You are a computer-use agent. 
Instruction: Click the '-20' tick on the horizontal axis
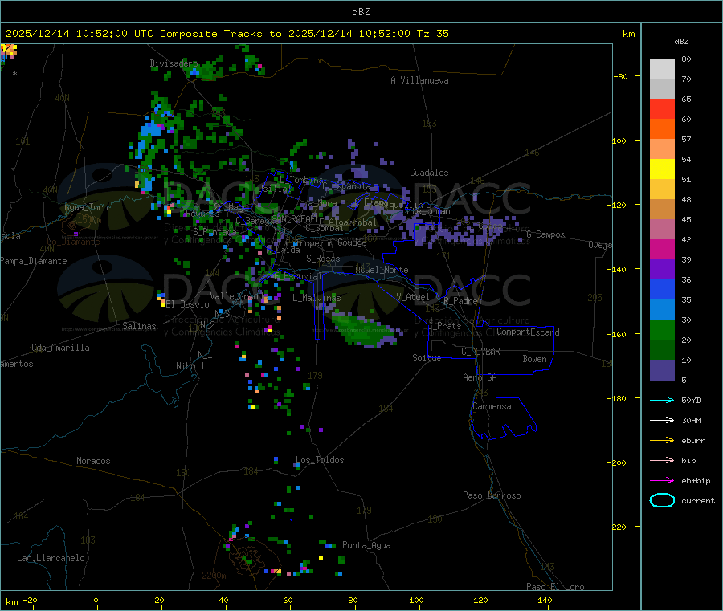(x=31, y=600)
